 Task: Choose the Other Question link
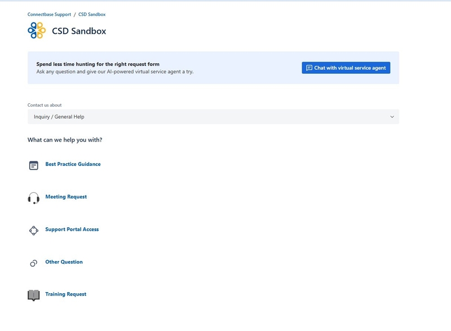point(64,262)
